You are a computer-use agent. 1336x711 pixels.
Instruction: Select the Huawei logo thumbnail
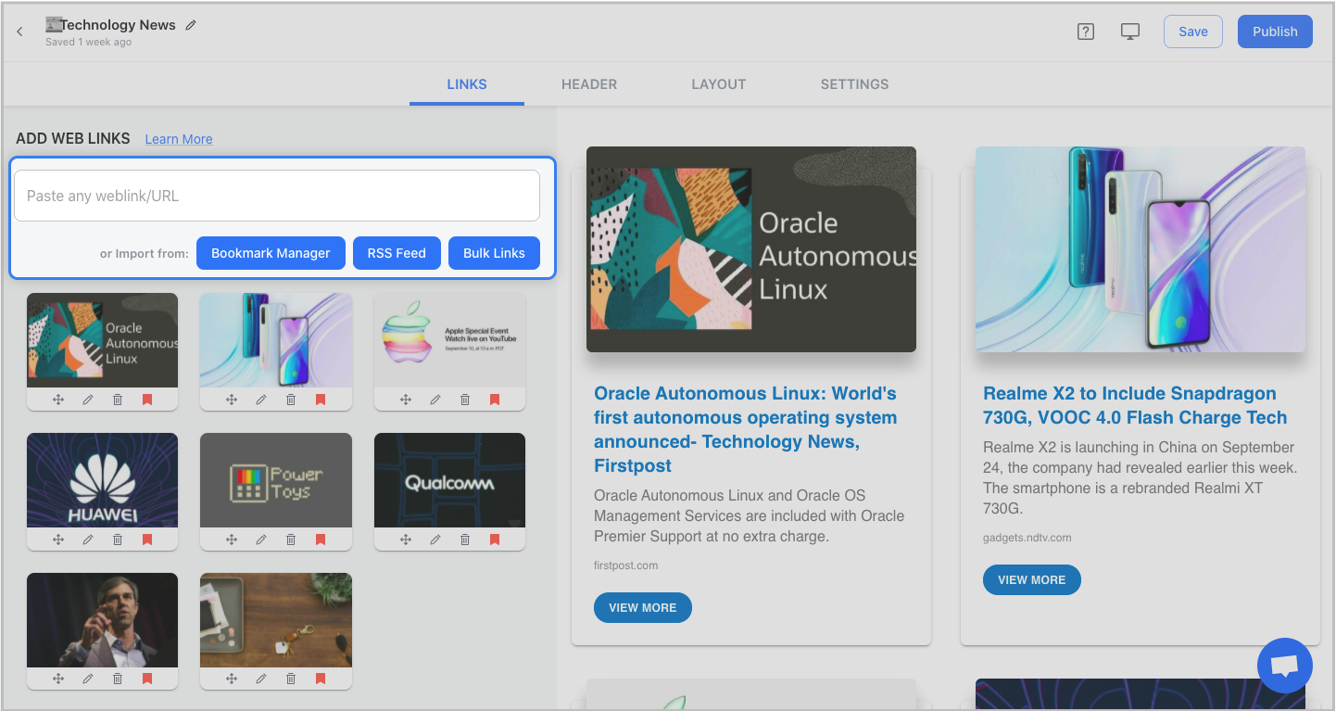tap(102, 480)
